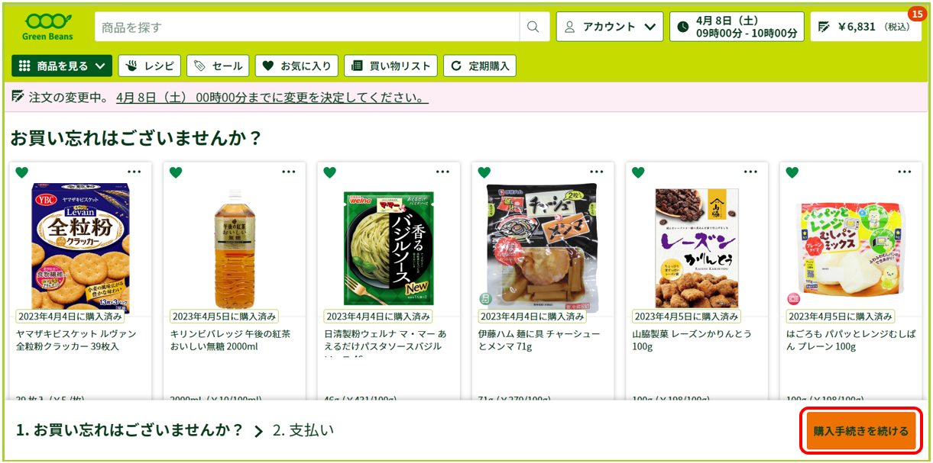This screenshot has width=933, height=463.
Task: Expand the アカウント dropdown
Action: point(610,27)
